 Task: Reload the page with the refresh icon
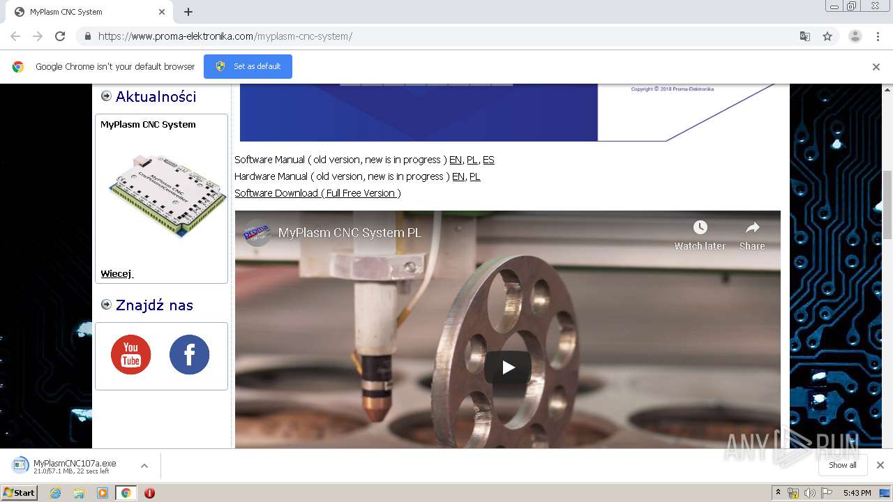tap(60, 36)
